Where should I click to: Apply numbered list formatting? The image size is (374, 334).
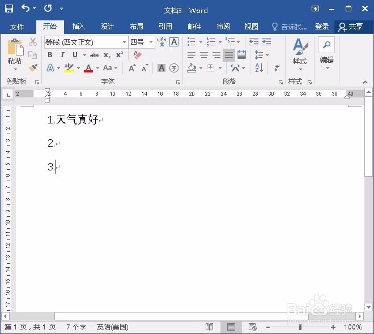tap(211, 42)
